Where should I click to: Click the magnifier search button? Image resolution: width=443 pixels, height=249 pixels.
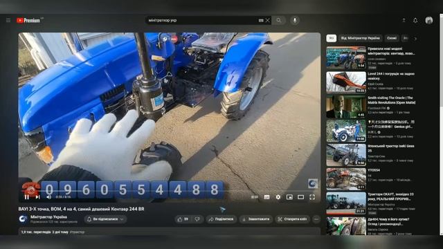(x=278, y=20)
